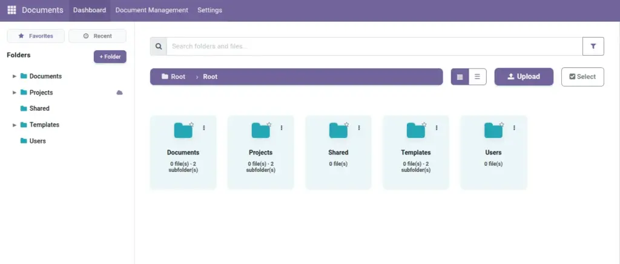Click the Folders sidebar heading
Viewport: 620px width, 264px height.
pyautogui.click(x=19, y=55)
